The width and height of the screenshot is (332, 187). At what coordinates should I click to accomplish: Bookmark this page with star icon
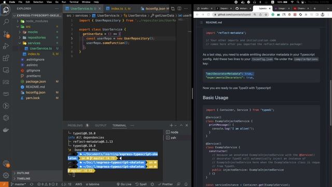point(266,15)
